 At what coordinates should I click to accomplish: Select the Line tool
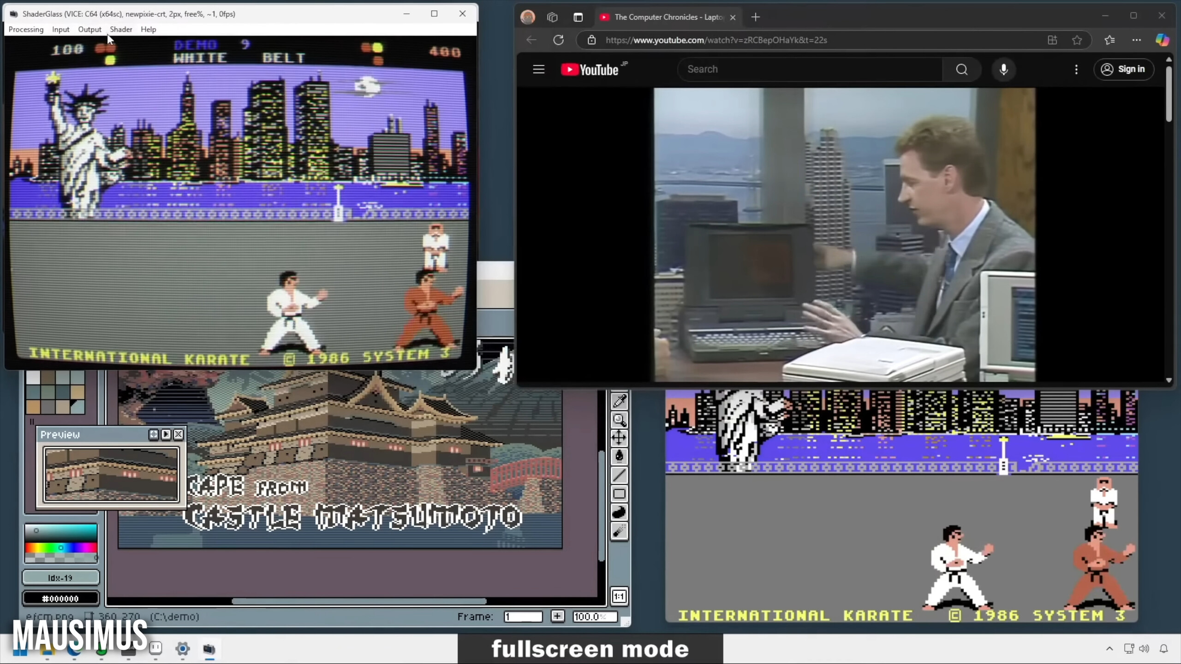click(x=619, y=475)
